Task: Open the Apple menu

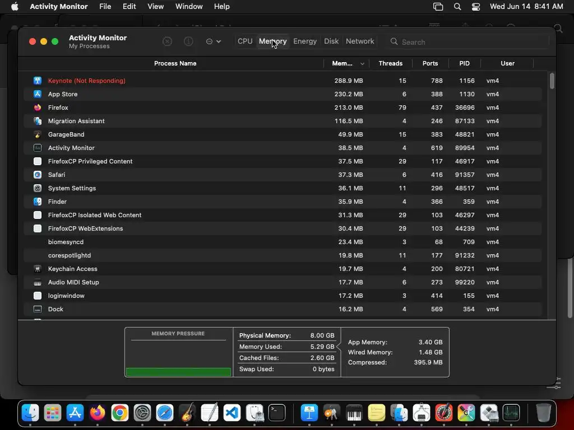Action: tap(15, 7)
